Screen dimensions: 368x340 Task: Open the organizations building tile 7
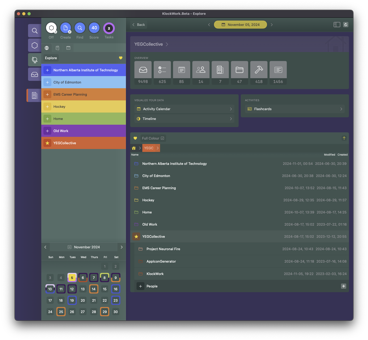[x=220, y=73]
